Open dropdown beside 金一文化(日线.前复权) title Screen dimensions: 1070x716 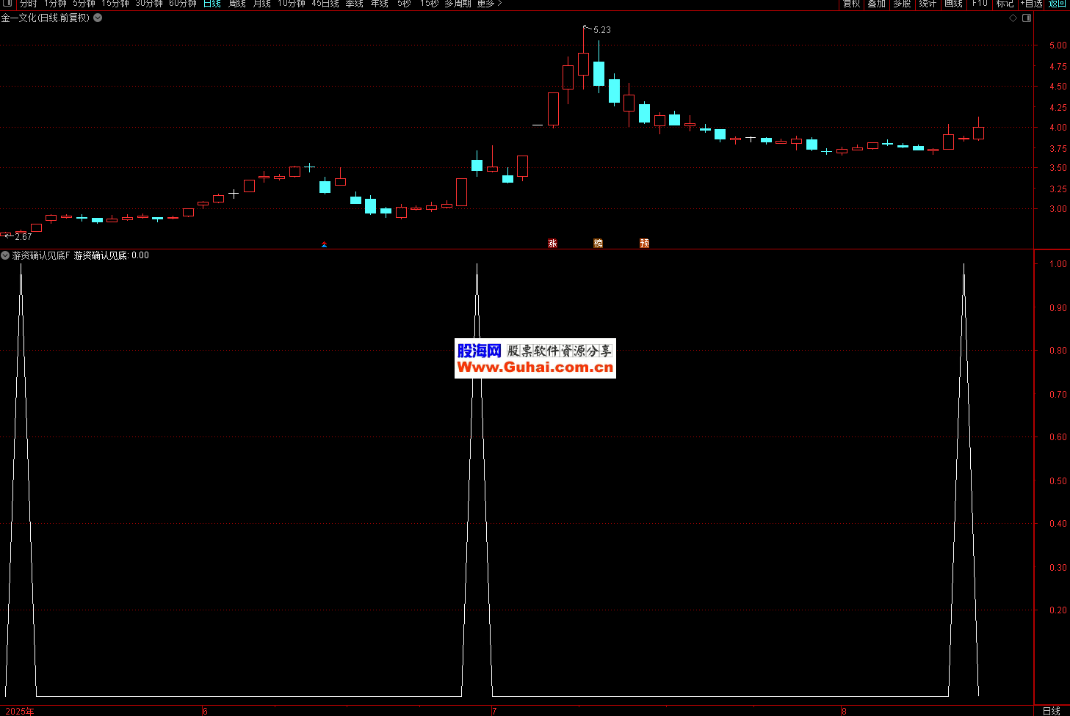pyautogui.click(x=98, y=18)
